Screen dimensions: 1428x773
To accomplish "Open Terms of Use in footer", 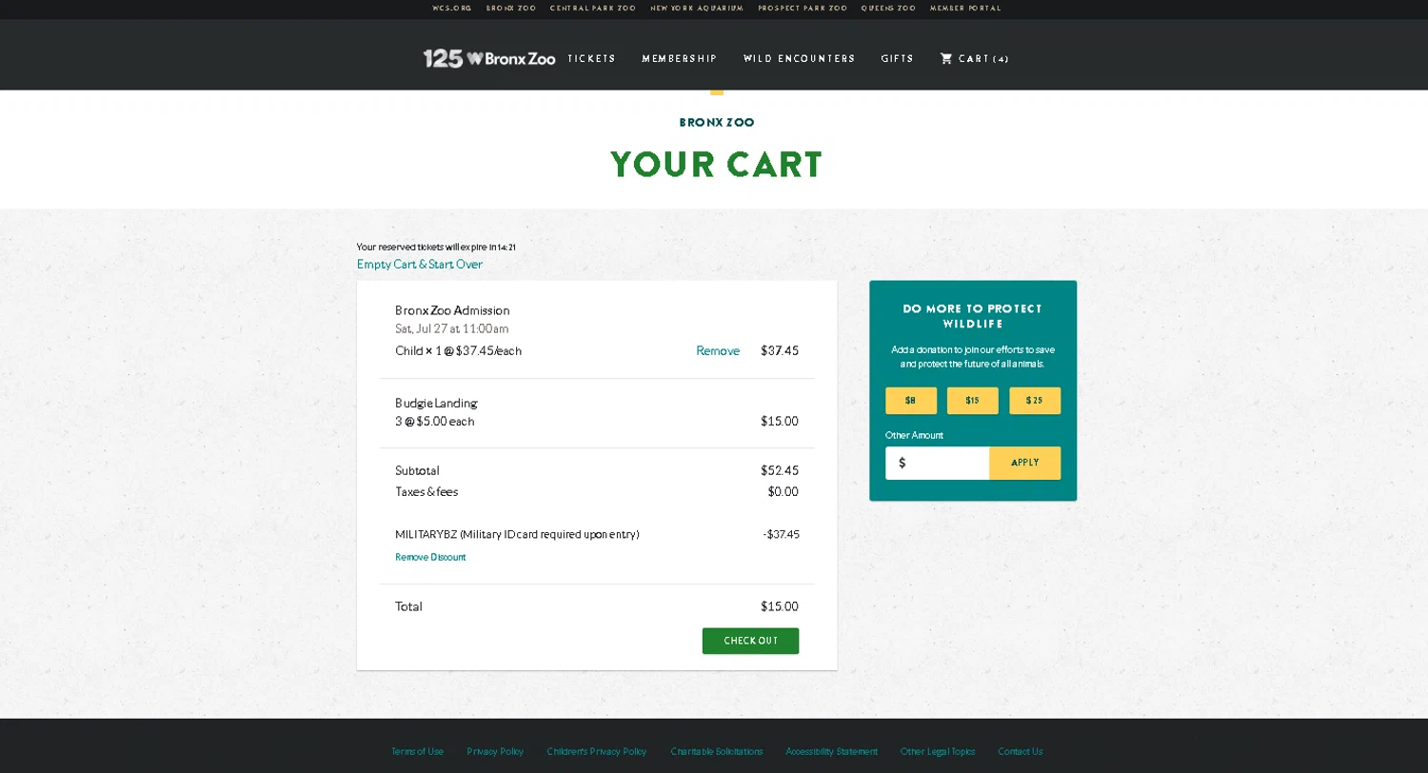I will coord(417,752).
